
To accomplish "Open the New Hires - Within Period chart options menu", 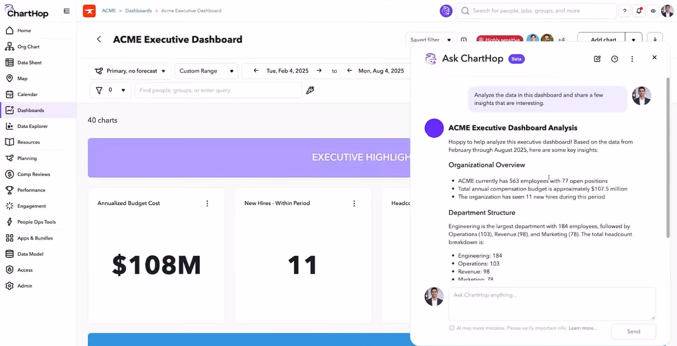I will [x=354, y=203].
